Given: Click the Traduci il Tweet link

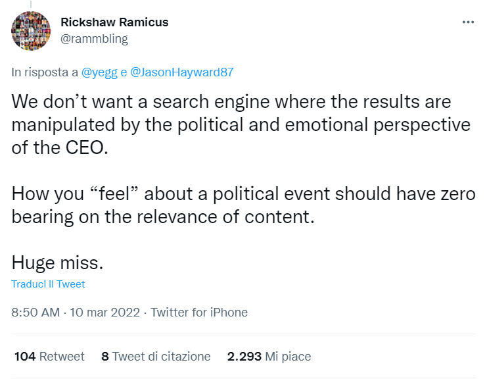Looking at the screenshot, I should click(48, 284).
